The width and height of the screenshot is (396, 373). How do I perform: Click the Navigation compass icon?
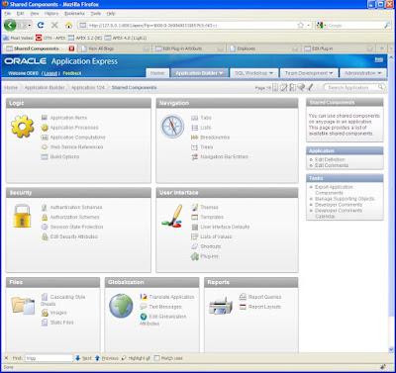point(172,127)
